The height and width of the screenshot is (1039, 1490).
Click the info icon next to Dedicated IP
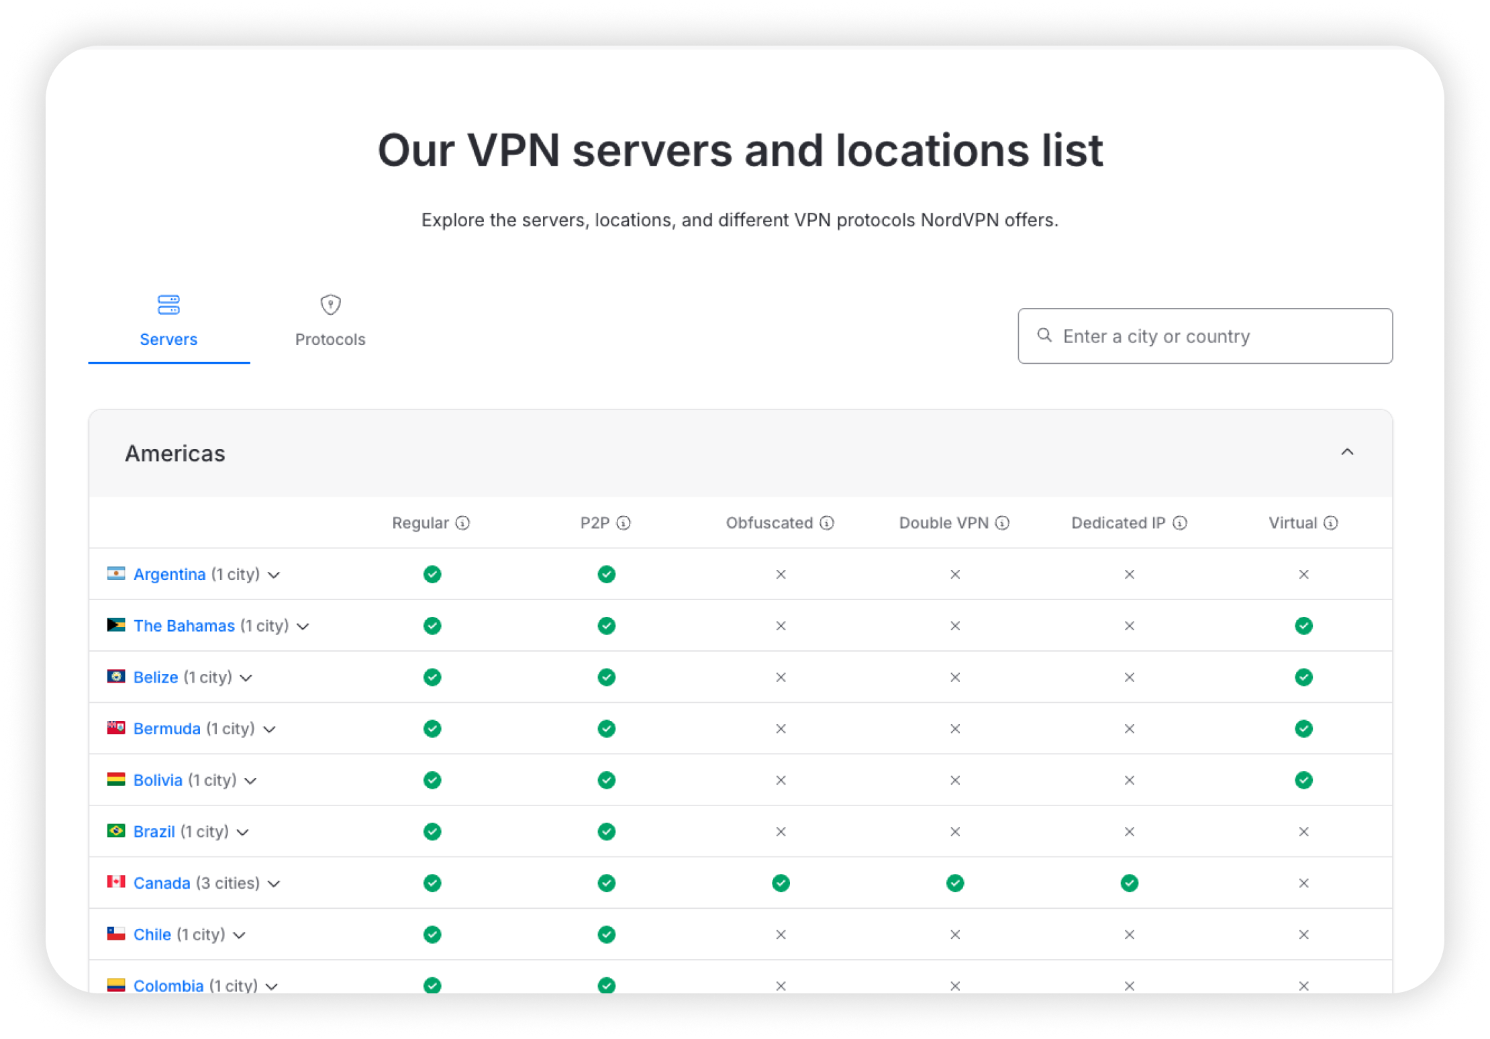pos(1180,523)
